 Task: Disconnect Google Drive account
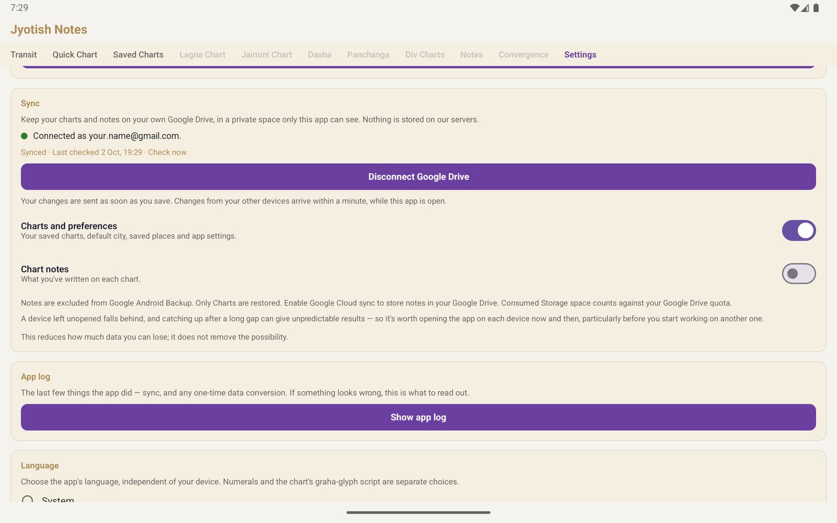click(418, 177)
